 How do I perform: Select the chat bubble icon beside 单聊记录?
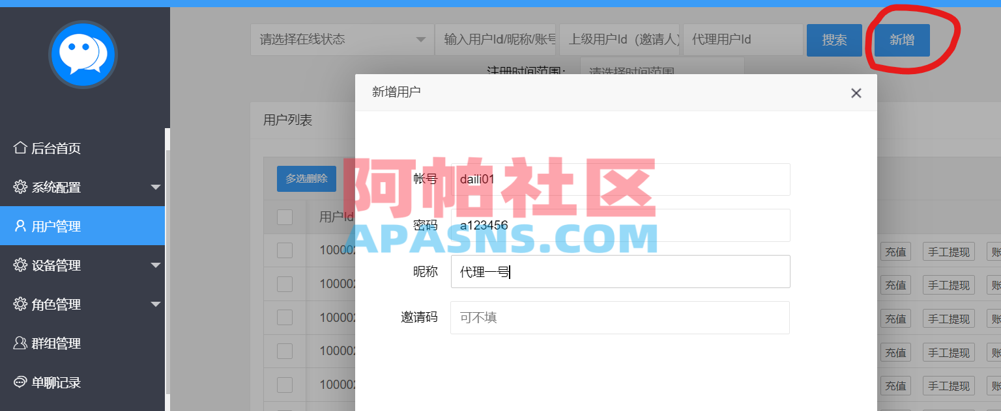coord(20,382)
